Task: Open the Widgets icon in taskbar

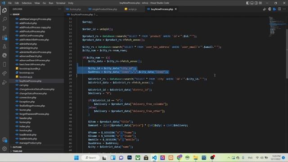Action: click(x=113, y=157)
